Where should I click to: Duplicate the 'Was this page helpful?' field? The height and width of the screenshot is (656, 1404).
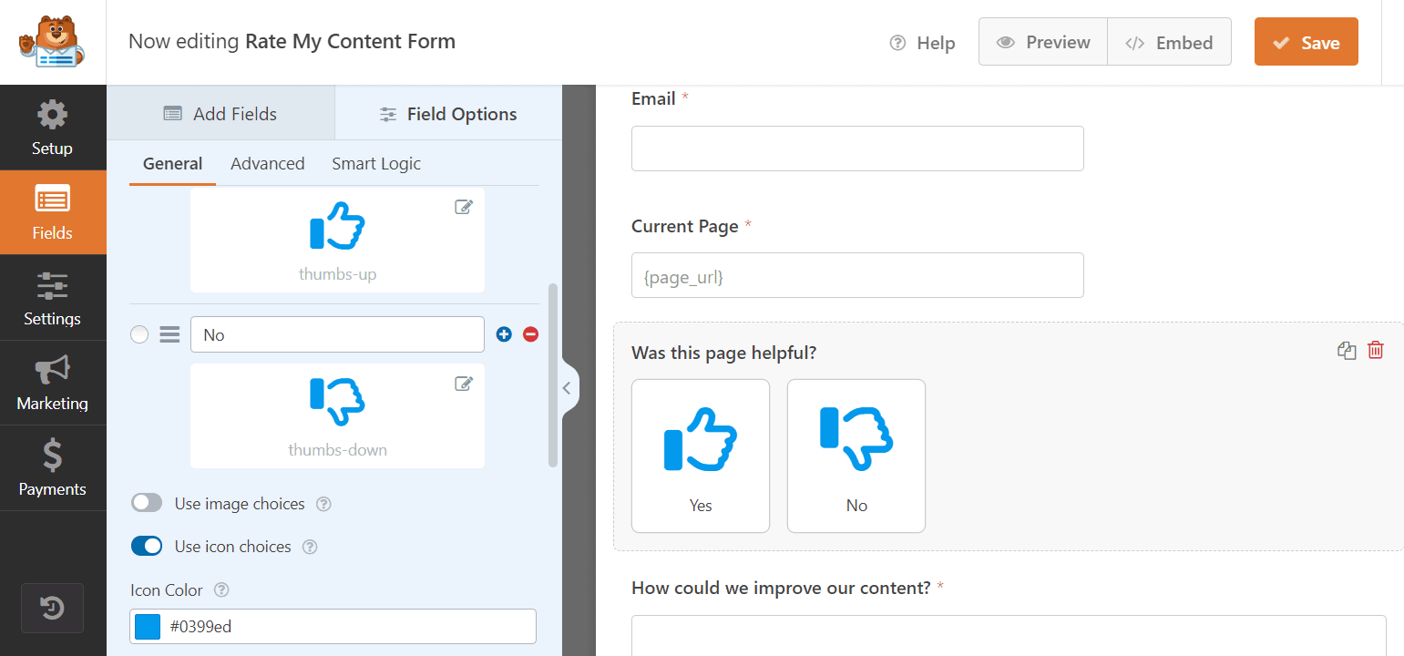1347,351
